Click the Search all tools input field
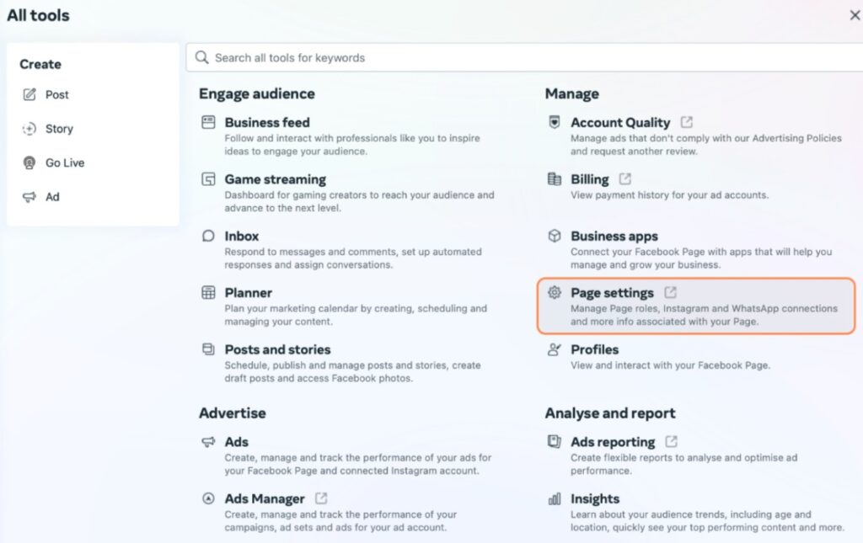 coord(523,58)
